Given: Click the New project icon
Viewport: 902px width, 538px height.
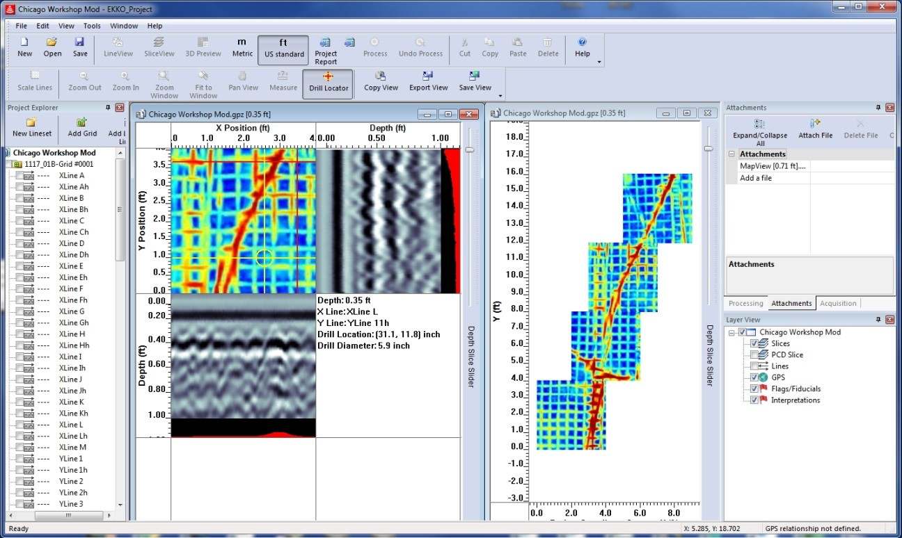Looking at the screenshot, I should (x=24, y=48).
